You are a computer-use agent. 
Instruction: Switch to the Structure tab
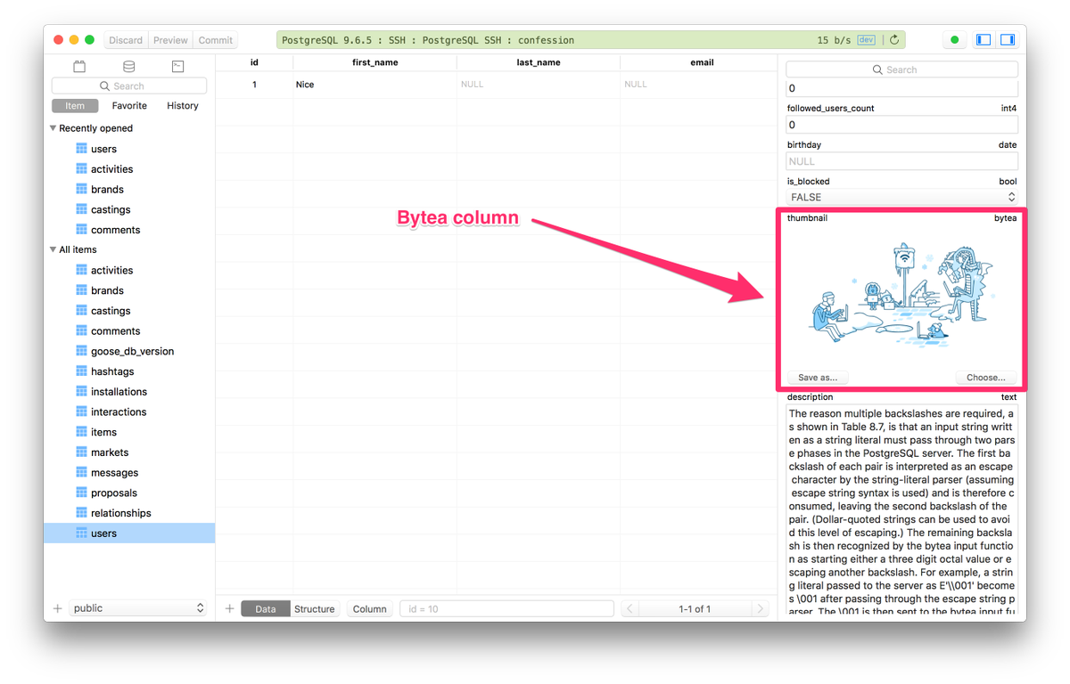[315, 608]
